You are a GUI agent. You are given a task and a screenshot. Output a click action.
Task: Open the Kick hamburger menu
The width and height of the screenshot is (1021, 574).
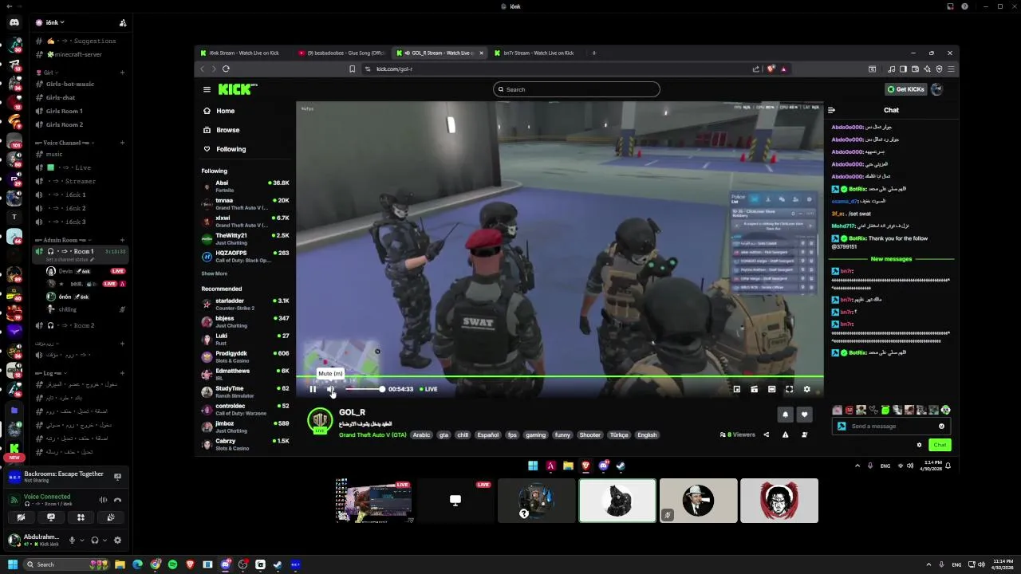pyautogui.click(x=207, y=89)
